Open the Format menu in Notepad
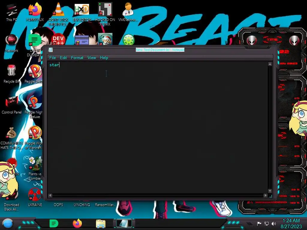 (77, 58)
